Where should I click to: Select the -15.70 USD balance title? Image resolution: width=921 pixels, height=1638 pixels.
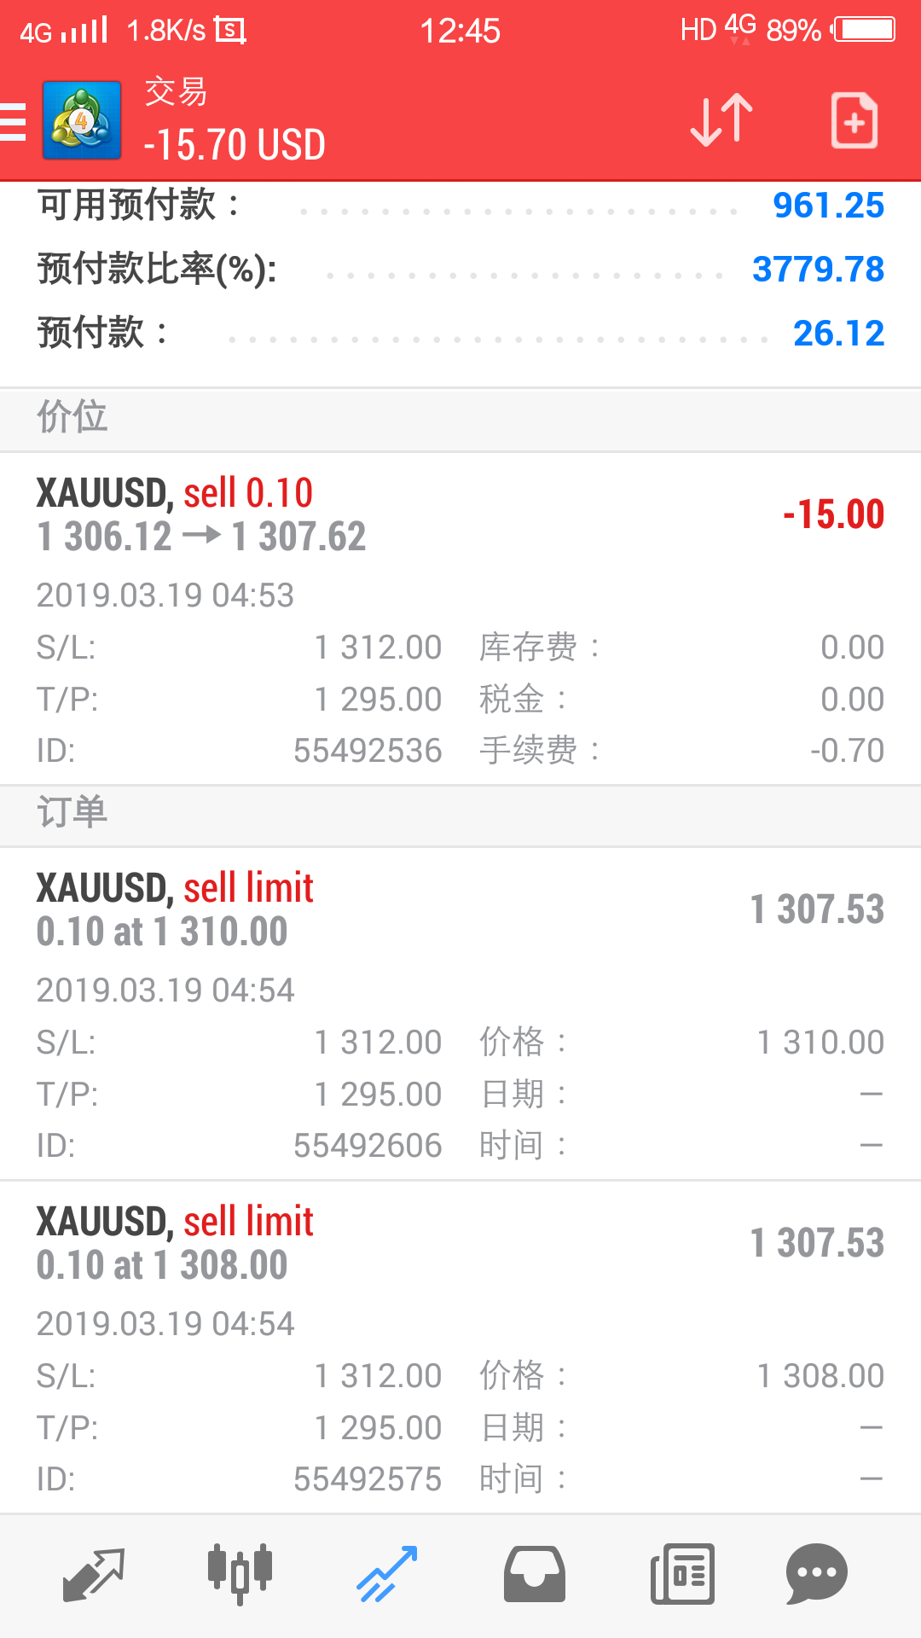[x=235, y=145]
